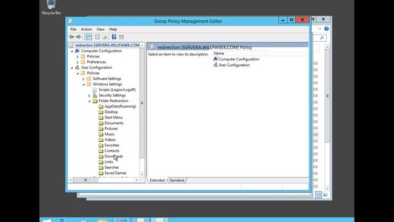394x222 pixels.
Task: Click the tree vertical scrollbar thumb
Action: (142, 103)
